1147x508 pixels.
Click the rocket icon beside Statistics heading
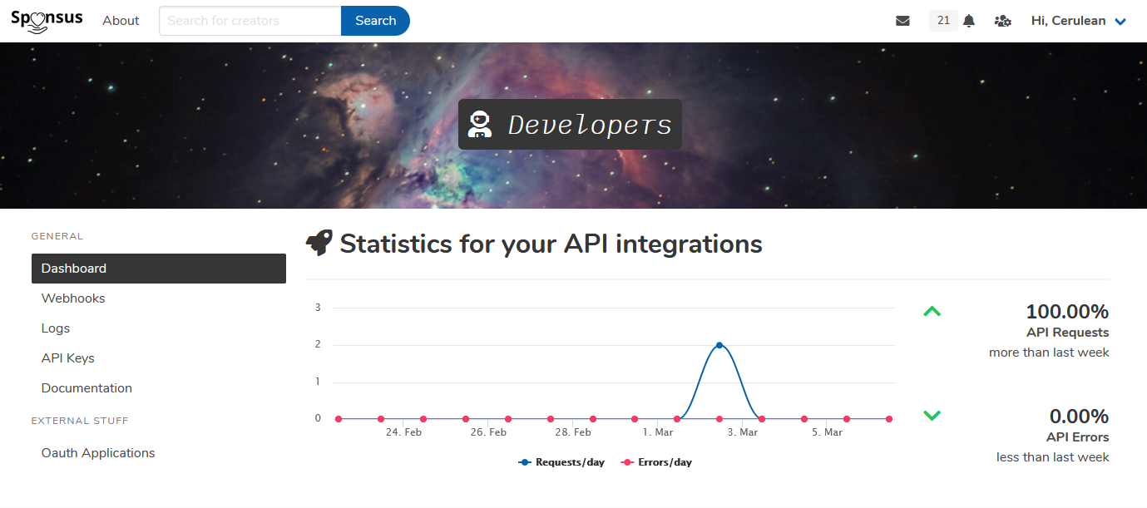[319, 244]
